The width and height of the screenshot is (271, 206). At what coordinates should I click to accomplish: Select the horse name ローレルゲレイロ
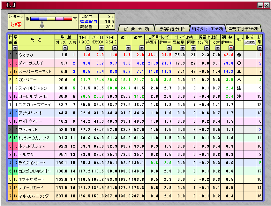(x=33, y=96)
